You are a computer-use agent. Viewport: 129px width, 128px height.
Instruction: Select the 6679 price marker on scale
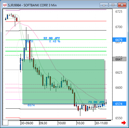(x=119, y=40)
